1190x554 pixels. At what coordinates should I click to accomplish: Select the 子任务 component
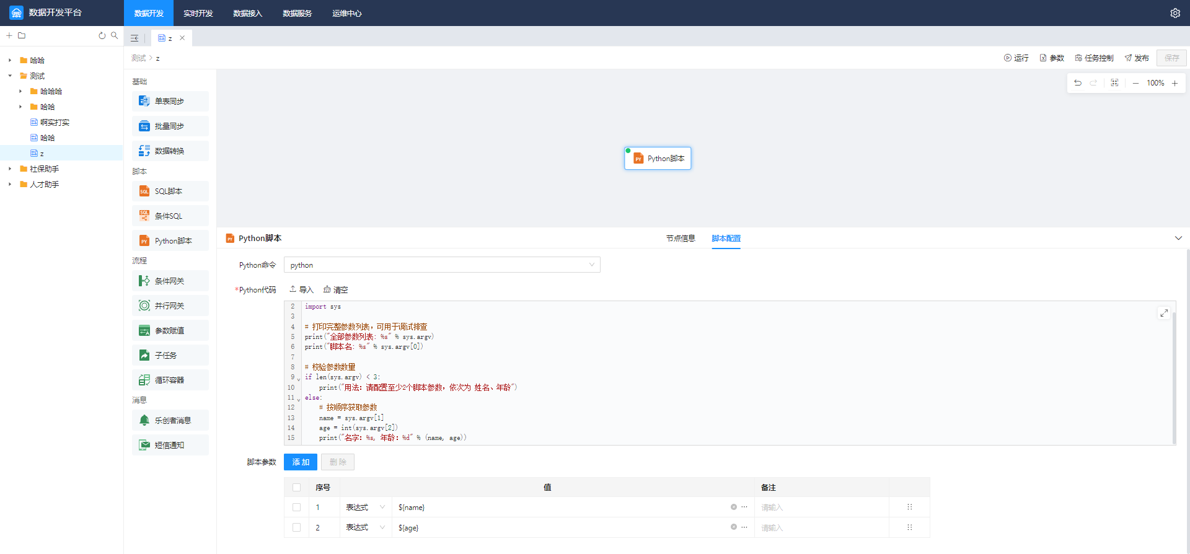pos(170,355)
